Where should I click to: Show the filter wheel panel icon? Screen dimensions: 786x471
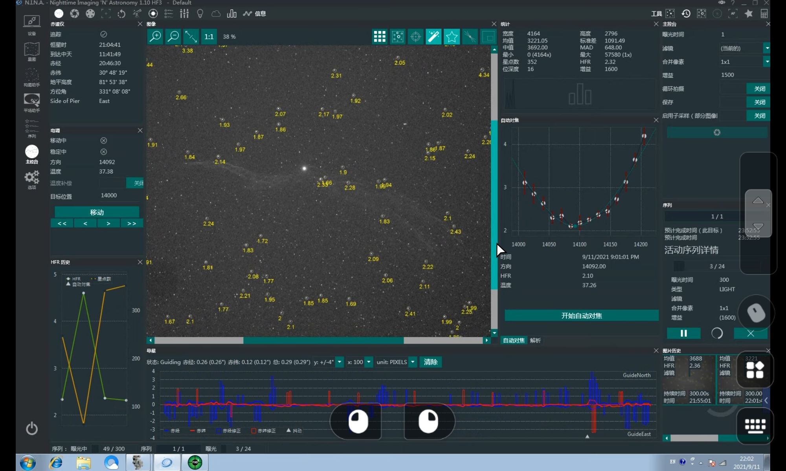point(90,14)
